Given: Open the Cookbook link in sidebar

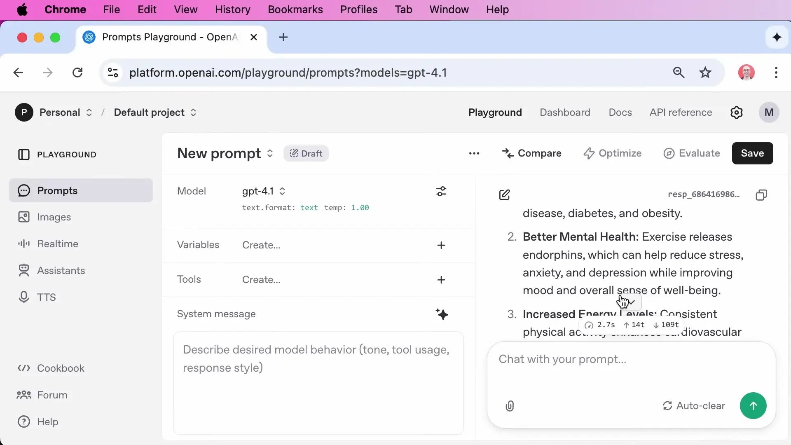Looking at the screenshot, I should tap(61, 368).
